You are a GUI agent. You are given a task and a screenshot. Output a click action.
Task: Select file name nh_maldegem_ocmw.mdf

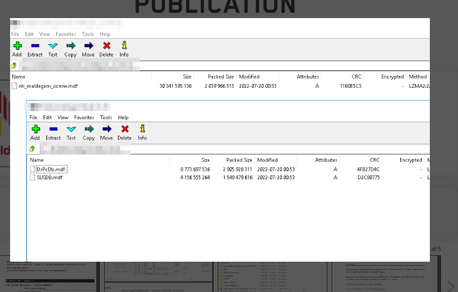click(x=48, y=86)
